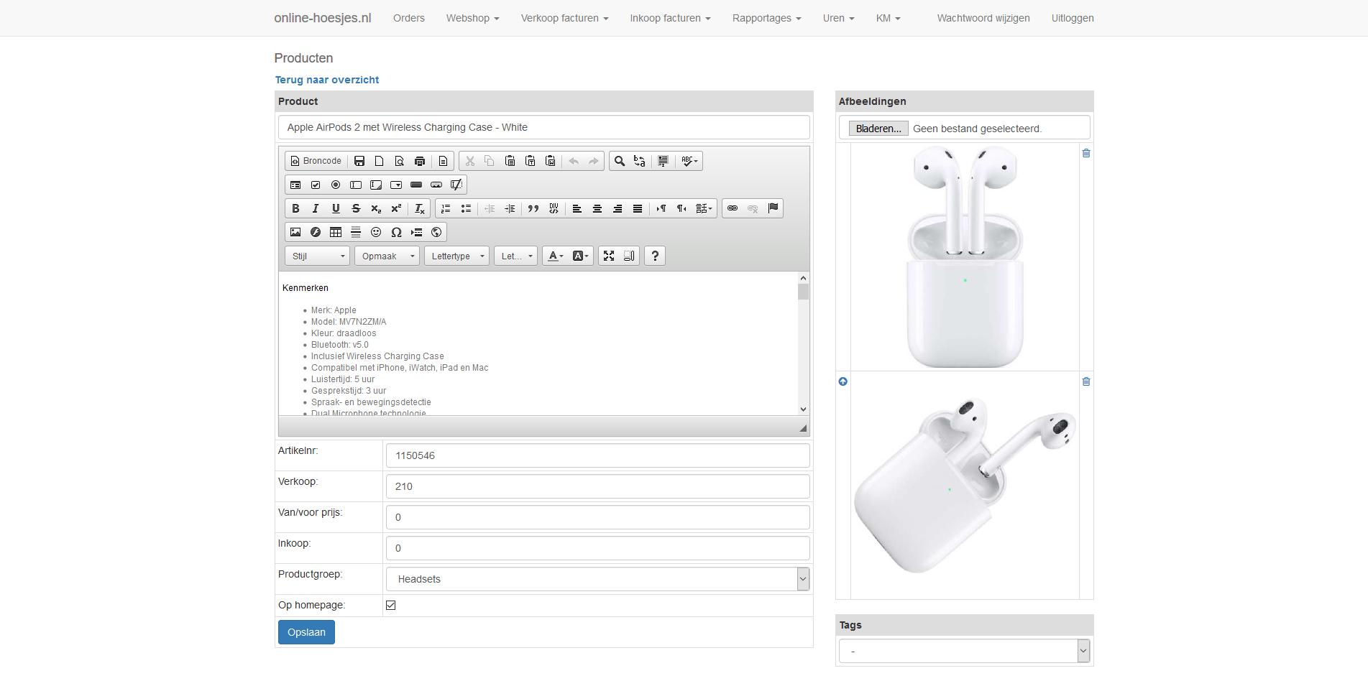Viewport: 1368px width, 681px height.
Task: Click the Maximize editor icon
Action: click(x=609, y=256)
